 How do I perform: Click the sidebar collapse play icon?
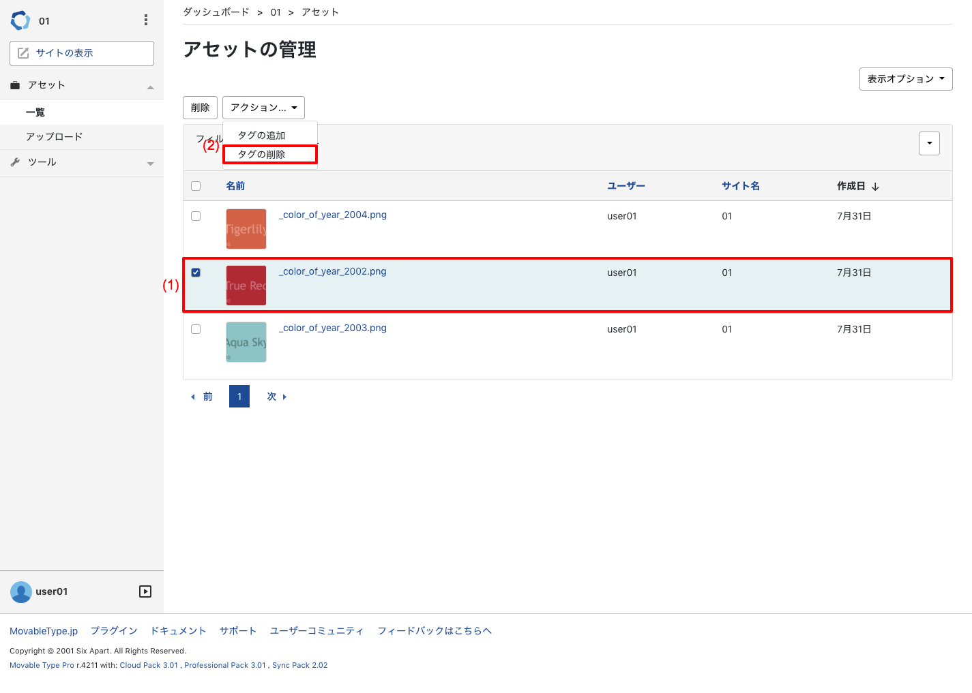tap(145, 591)
